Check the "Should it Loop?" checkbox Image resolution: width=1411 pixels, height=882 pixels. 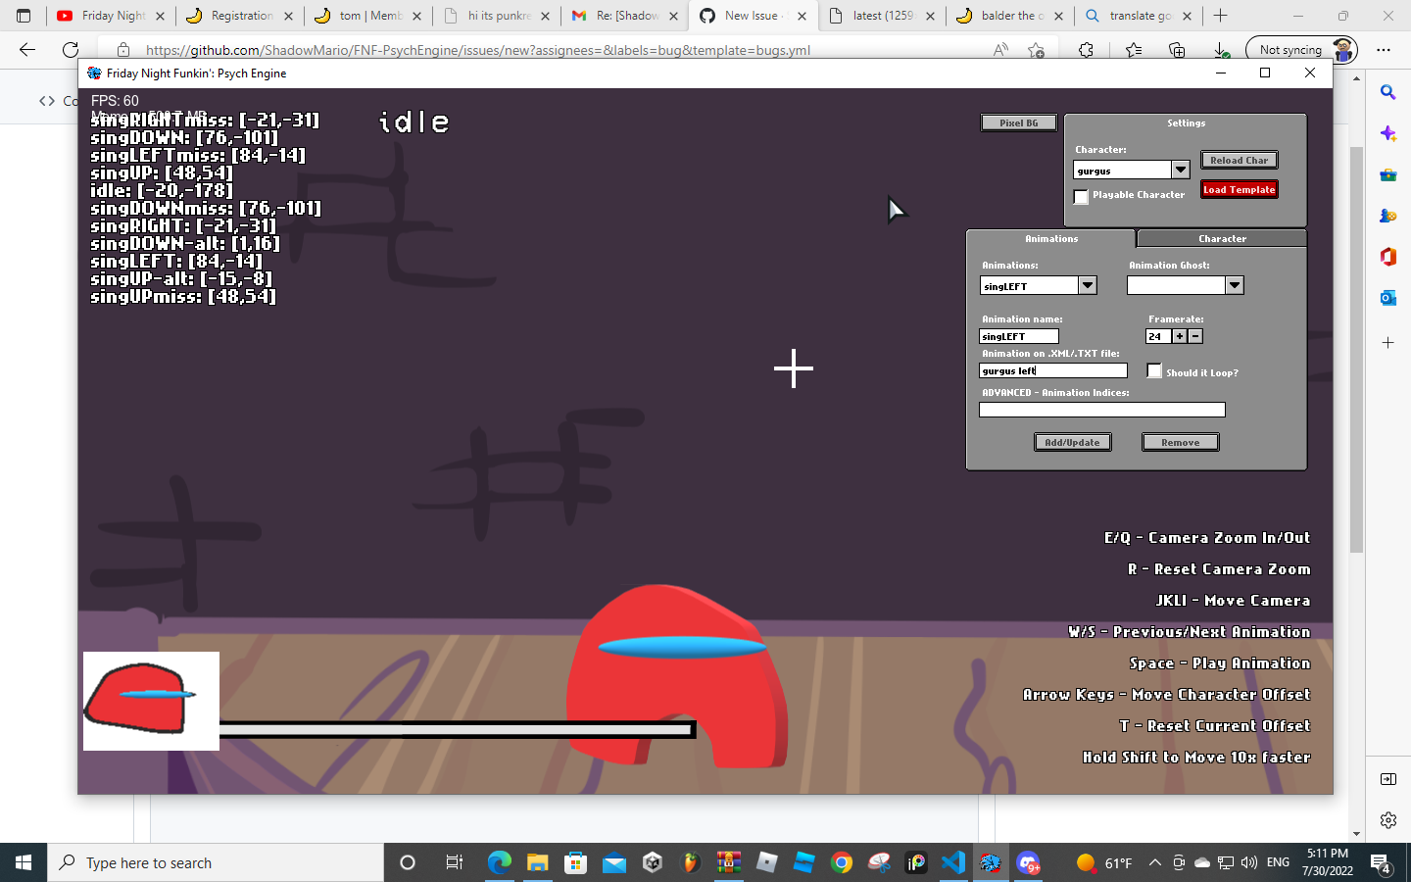(1154, 370)
